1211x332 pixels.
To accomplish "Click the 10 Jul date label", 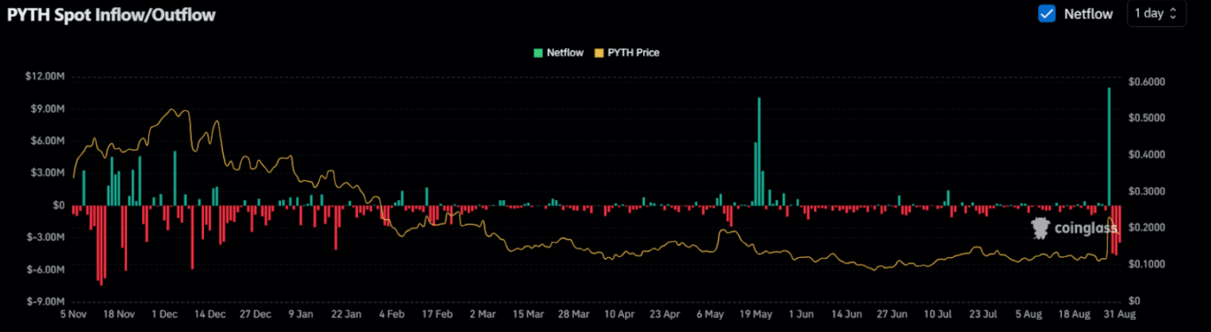I will pos(938,314).
